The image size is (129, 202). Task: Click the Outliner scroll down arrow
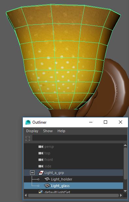(x=125, y=191)
